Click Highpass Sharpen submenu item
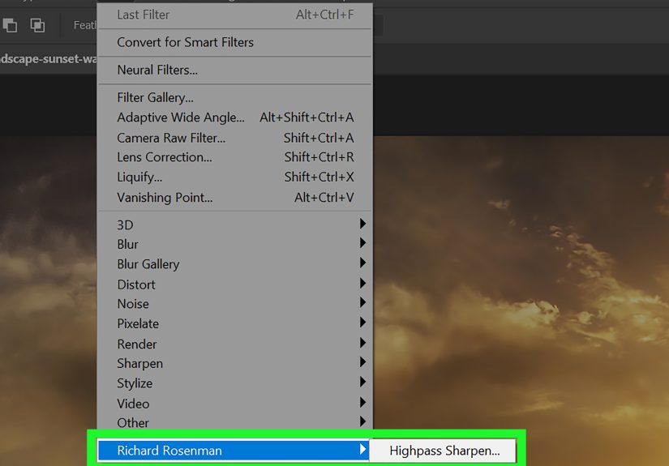The height and width of the screenshot is (466, 669). coord(444,451)
